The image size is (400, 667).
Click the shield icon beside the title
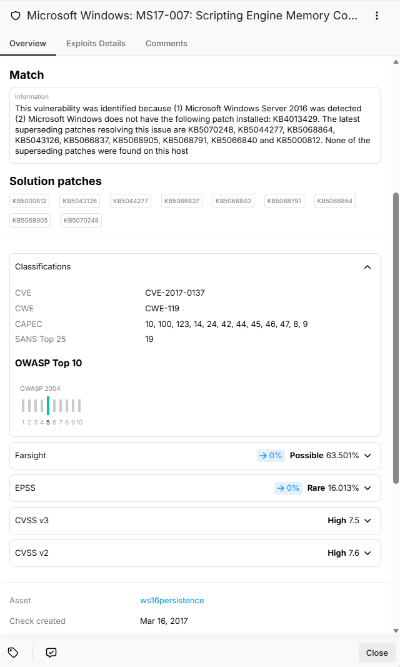pos(16,16)
